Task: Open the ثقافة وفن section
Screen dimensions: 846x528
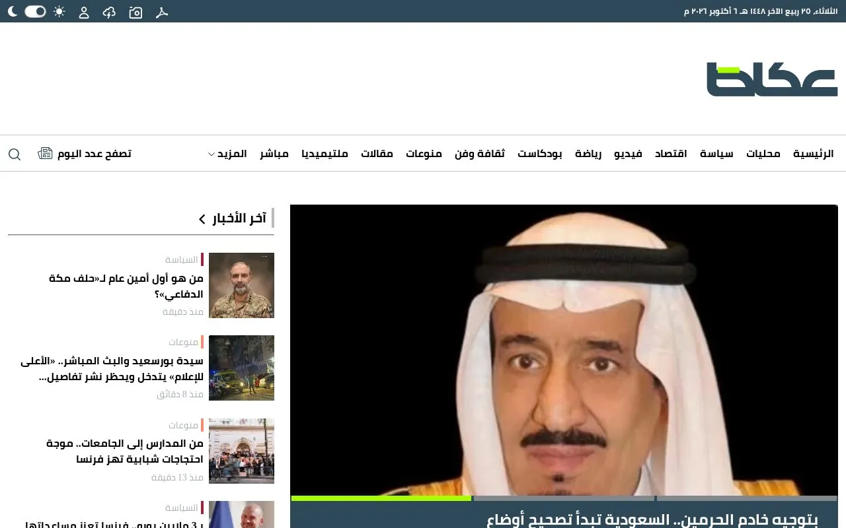Action: point(480,154)
